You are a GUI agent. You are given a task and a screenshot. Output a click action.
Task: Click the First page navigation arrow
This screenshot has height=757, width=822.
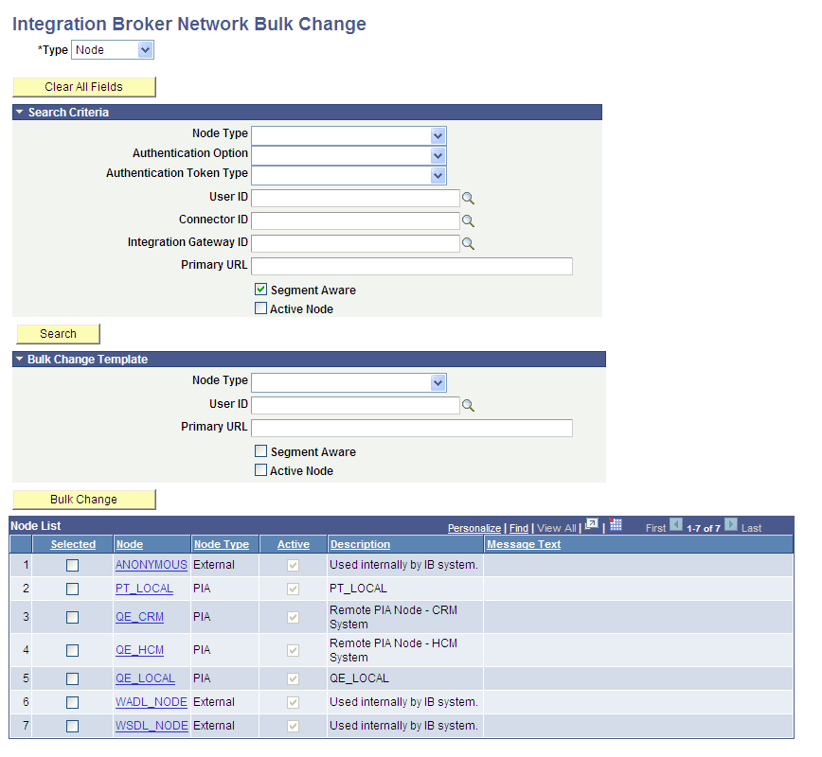click(x=676, y=527)
